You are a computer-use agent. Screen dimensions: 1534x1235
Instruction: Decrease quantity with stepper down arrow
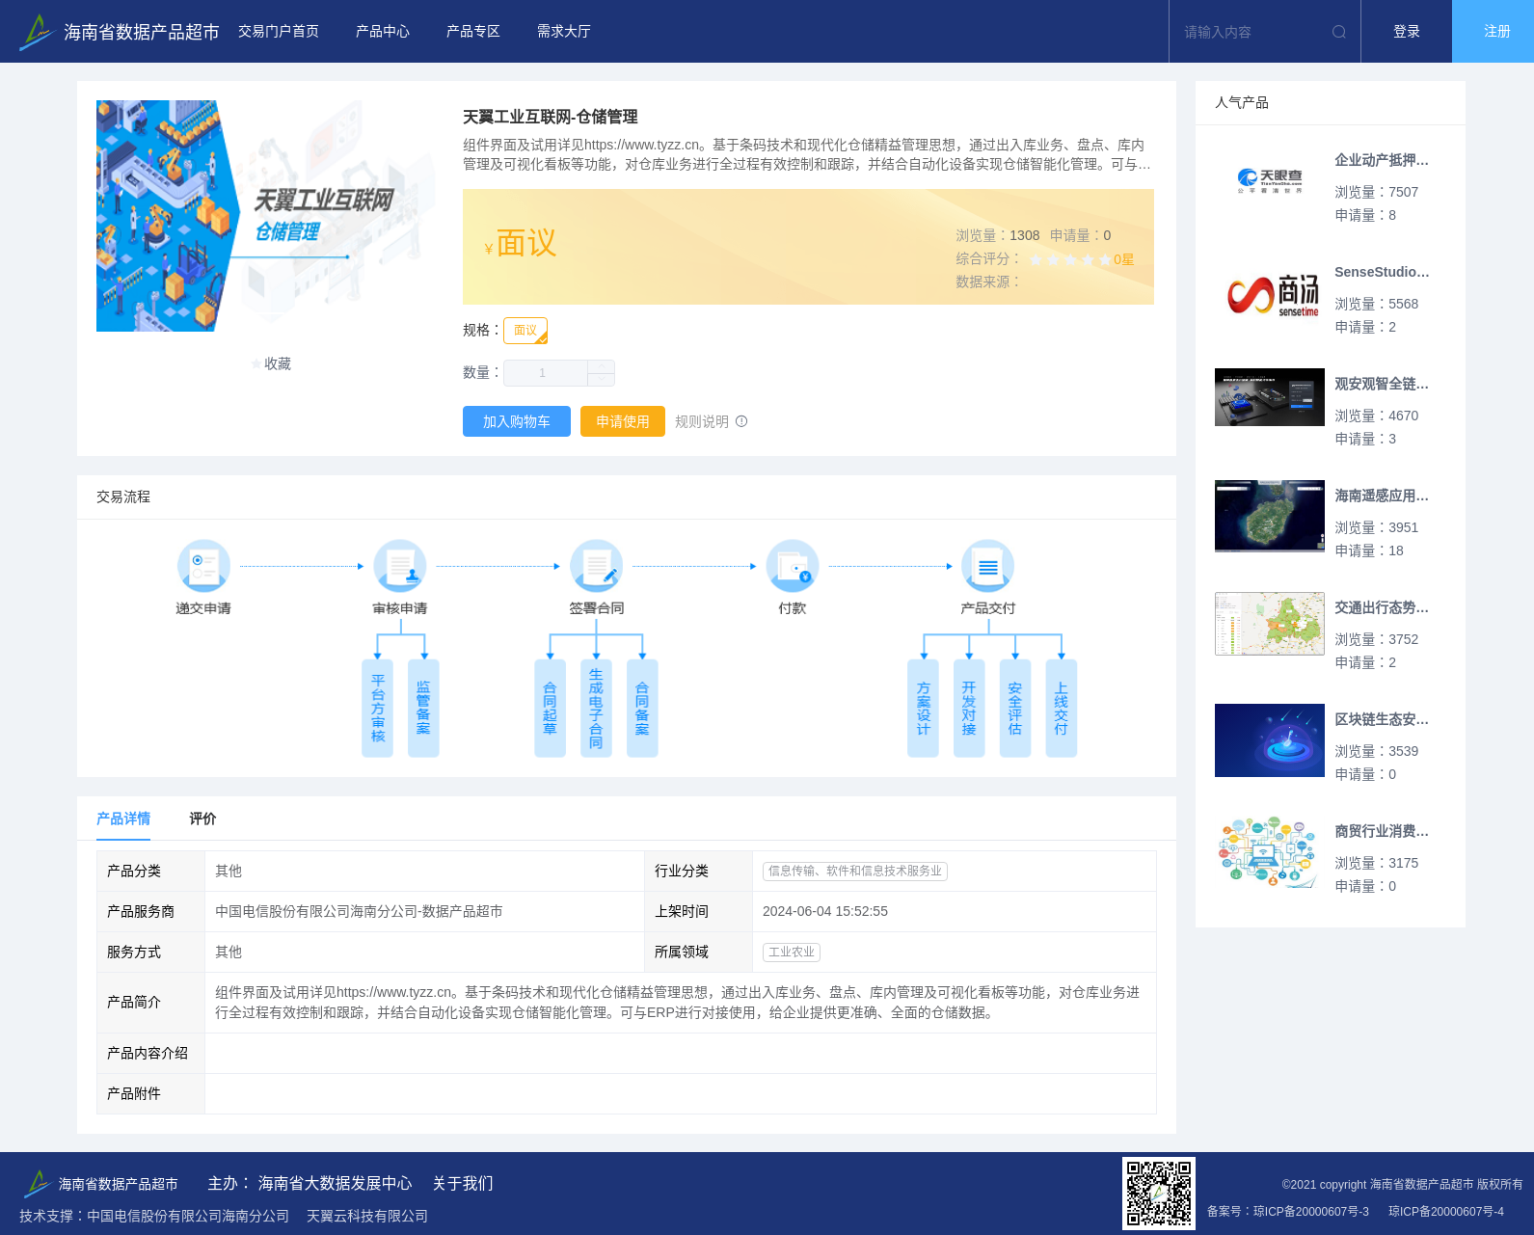(x=601, y=380)
